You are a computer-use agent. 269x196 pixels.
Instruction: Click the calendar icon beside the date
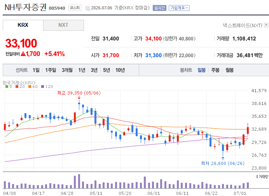tap(88, 8)
